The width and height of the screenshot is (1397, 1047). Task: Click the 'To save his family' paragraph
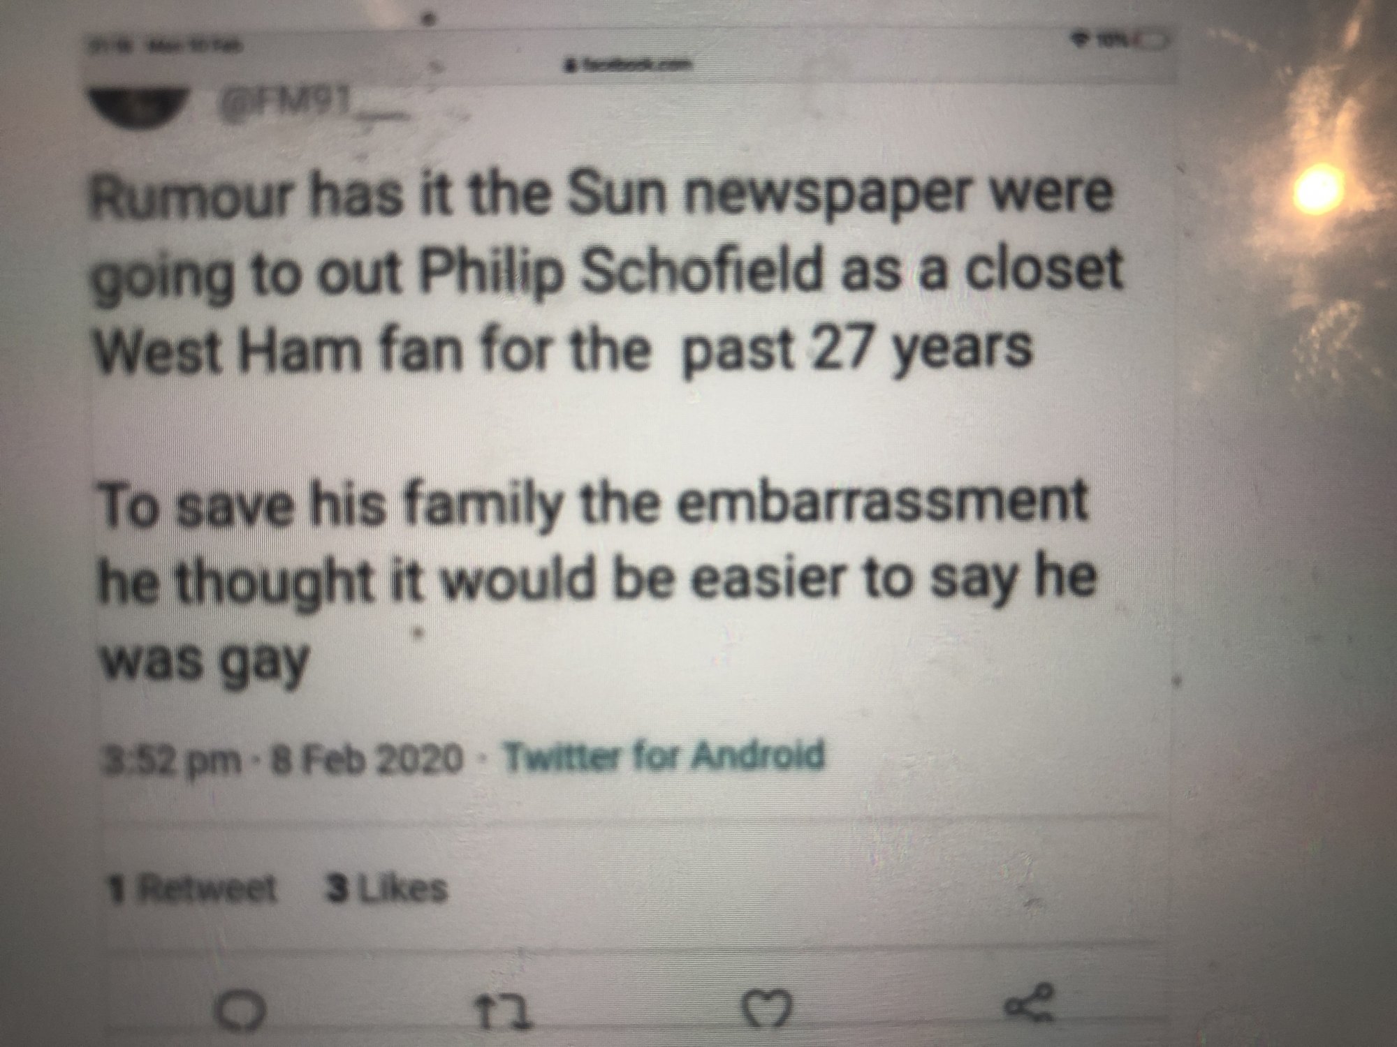(594, 579)
